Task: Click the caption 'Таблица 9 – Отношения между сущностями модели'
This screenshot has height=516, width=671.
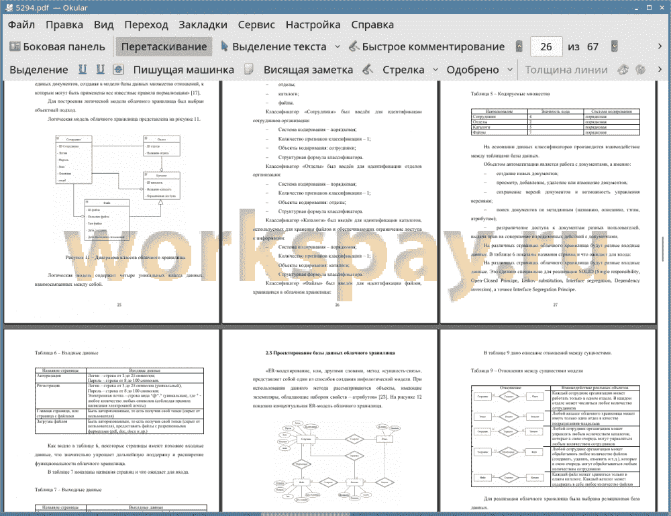Action: 527,370
